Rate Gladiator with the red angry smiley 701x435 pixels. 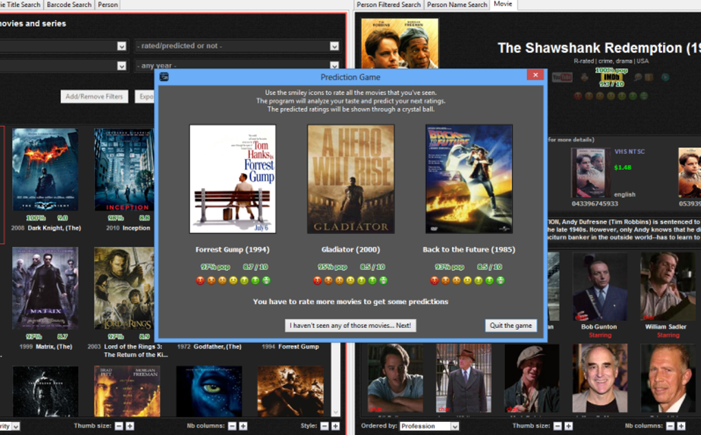point(318,281)
